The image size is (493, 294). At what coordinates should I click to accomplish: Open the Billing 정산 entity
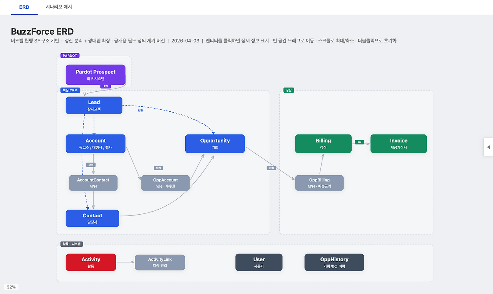pos(323,144)
